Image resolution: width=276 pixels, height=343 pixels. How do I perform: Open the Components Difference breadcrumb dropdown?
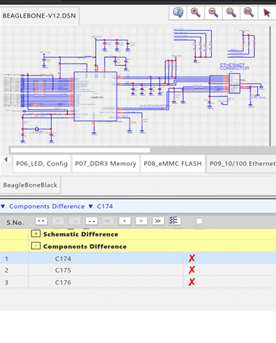[3, 207]
